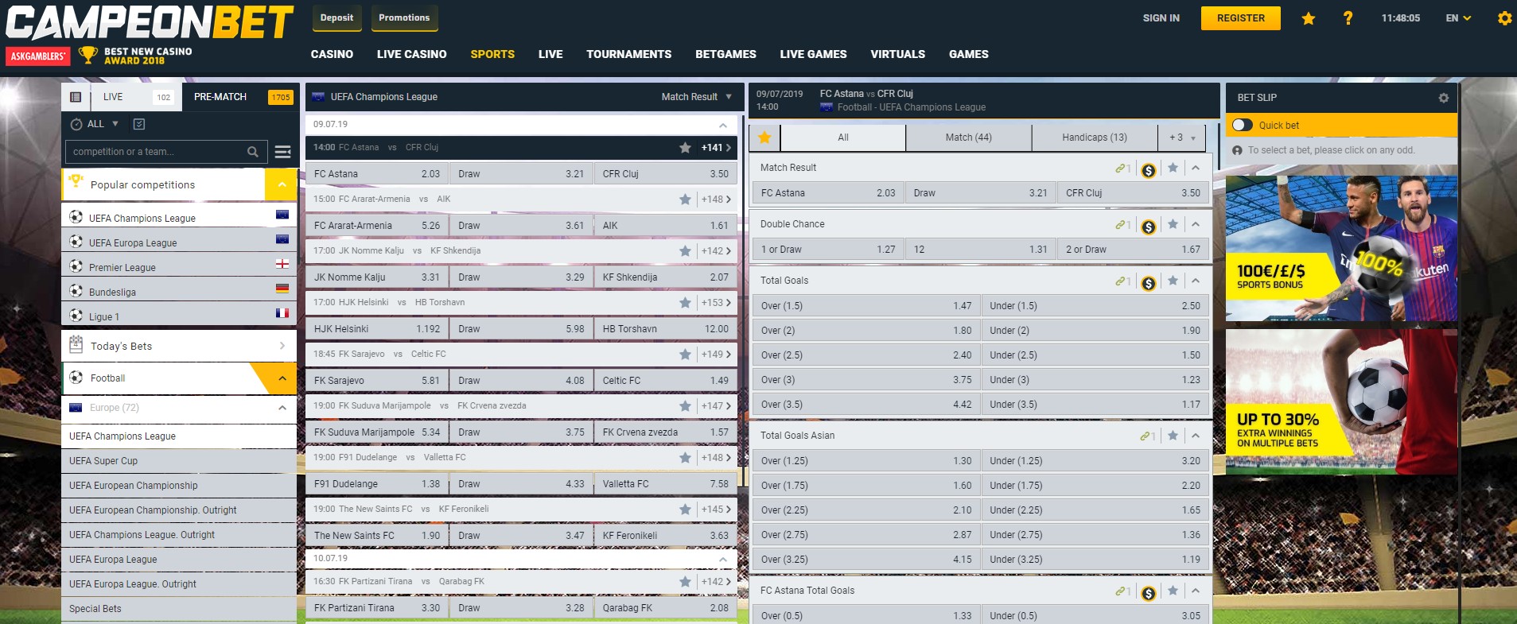Open Today's Bets calendar item
Viewport: 1517px width, 624px height.
point(179,346)
